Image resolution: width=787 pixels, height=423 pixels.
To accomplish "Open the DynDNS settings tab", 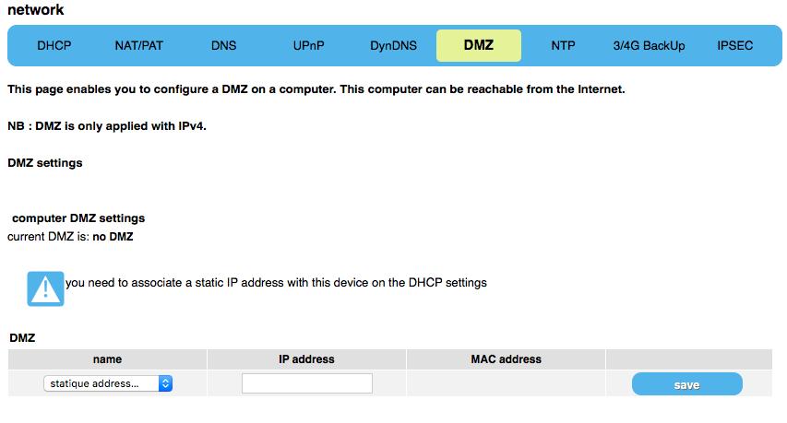I will (x=393, y=45).
